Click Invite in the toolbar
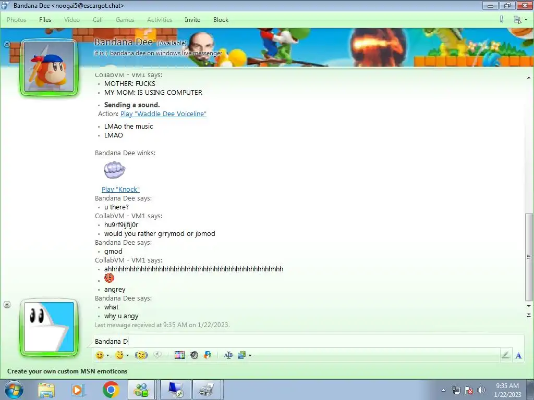Image resolution: width=534 pixels, height=400 pixels. [x=192, y=20]
